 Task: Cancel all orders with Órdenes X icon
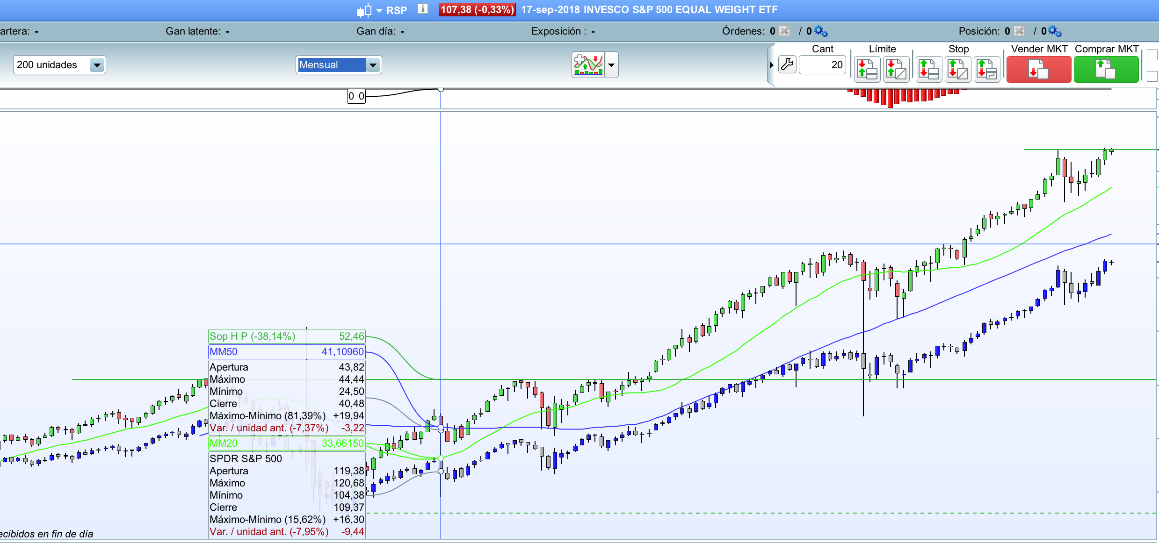coord(785,31)
